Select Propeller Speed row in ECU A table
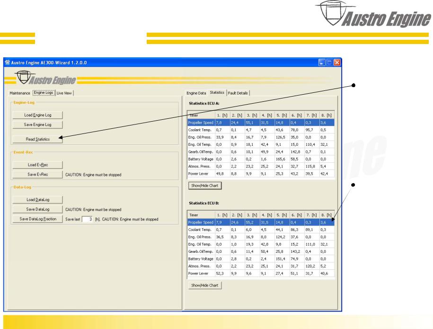 [x=261, y=123]
